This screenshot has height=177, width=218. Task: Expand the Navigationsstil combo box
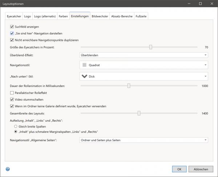(x=144, y=65)
